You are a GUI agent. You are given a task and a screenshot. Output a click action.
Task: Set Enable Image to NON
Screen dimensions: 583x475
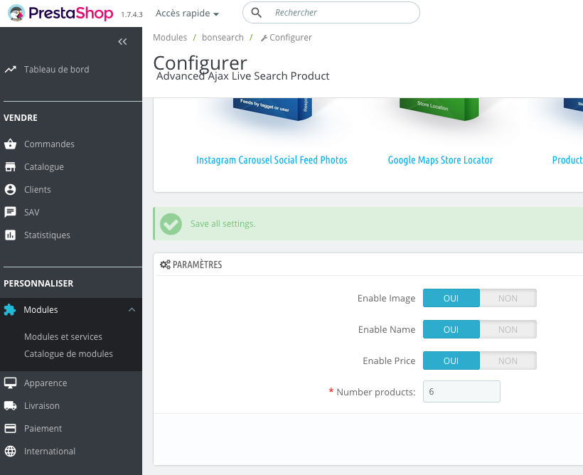click(508, 298)
